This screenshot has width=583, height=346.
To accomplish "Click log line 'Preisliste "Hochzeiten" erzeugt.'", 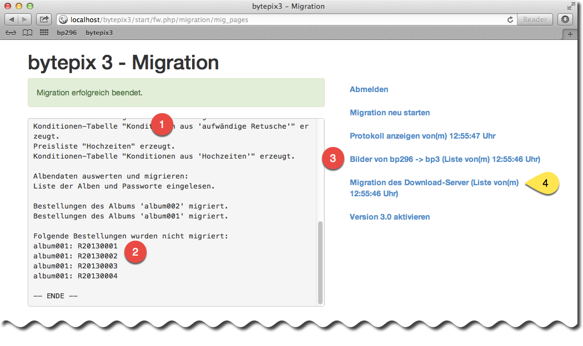I will pyautogui.click(x=104, y=146).
